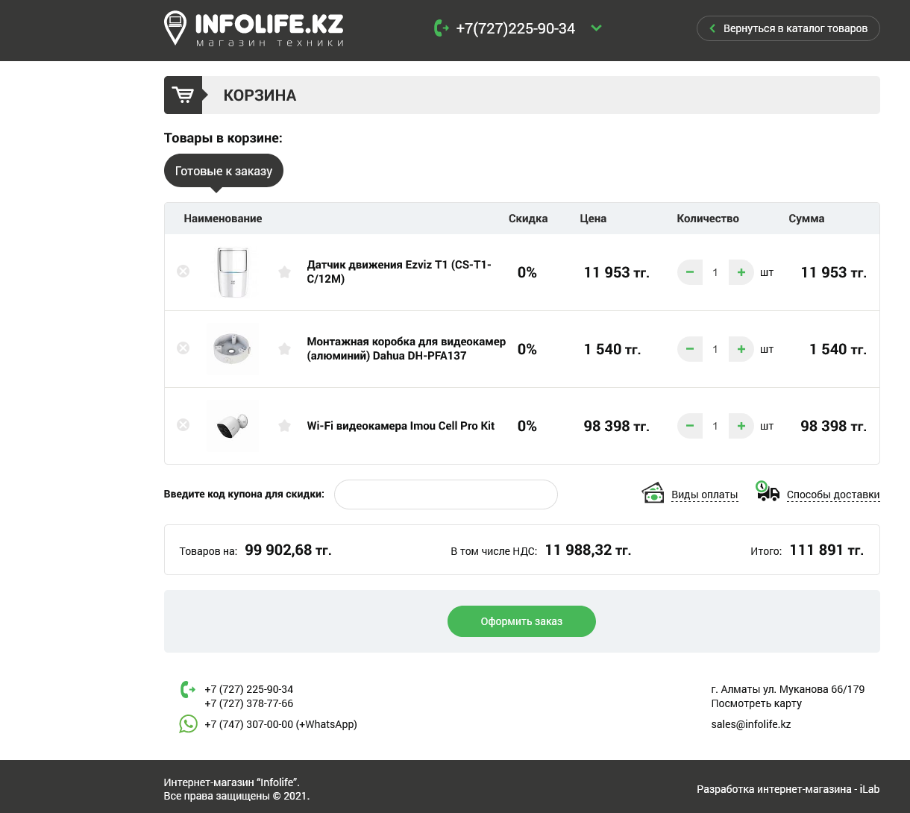Favorite the Ezviz T1 motion sensor

pos(284,272)
